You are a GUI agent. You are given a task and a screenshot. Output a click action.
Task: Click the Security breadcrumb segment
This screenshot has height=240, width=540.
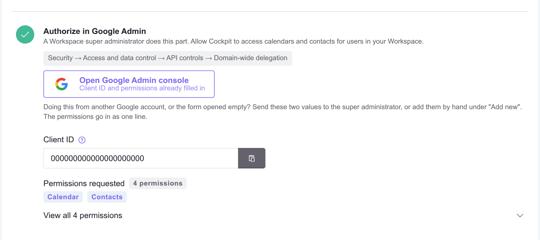[60, 58]
